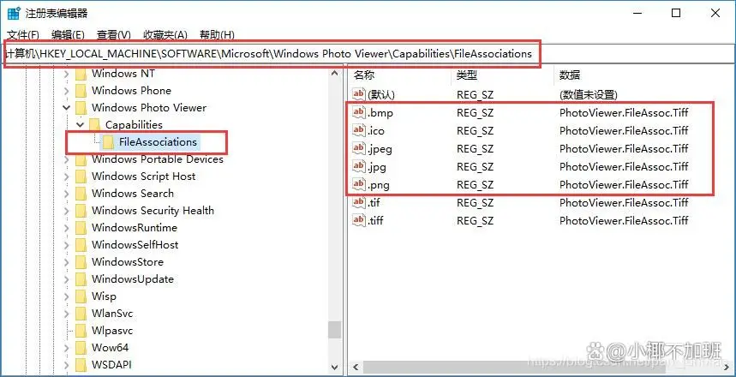
Task: Click the tree pane vertical scrollbar thumb
Action: pos(334,330)
